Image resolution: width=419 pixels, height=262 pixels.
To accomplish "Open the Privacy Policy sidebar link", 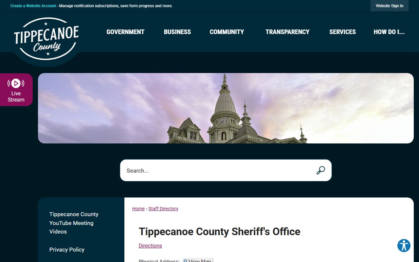I will point(67,250).
